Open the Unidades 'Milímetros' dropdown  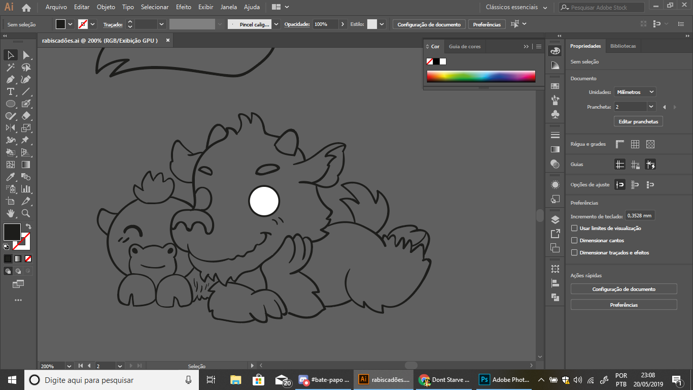pos(634,92)
